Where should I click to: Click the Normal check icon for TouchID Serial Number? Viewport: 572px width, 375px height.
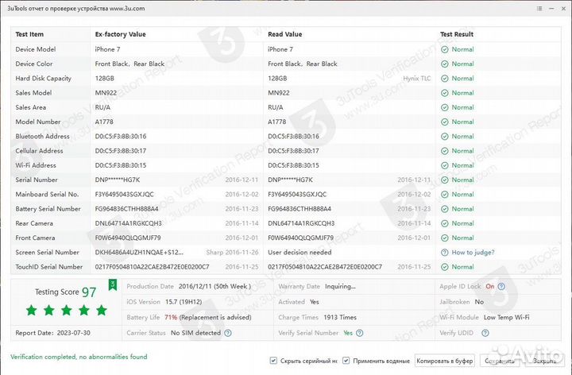[x=444, y=267]
